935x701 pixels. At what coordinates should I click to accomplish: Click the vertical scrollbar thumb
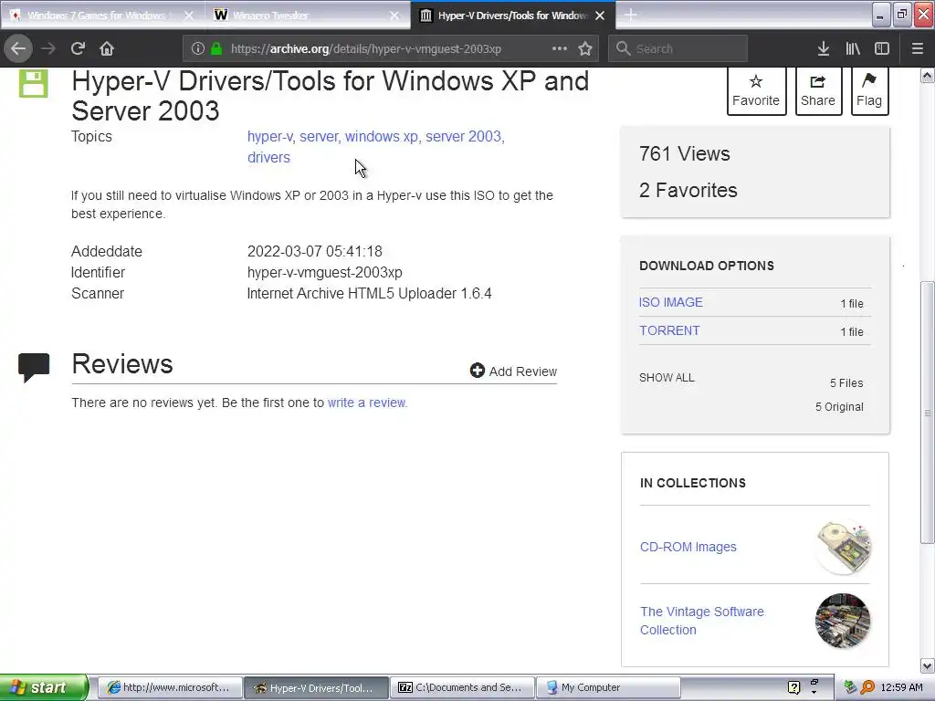pos(928,412)
